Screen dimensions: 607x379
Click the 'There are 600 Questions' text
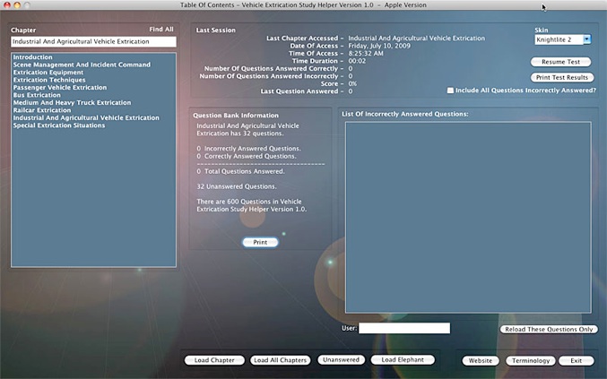coord(252,205)
